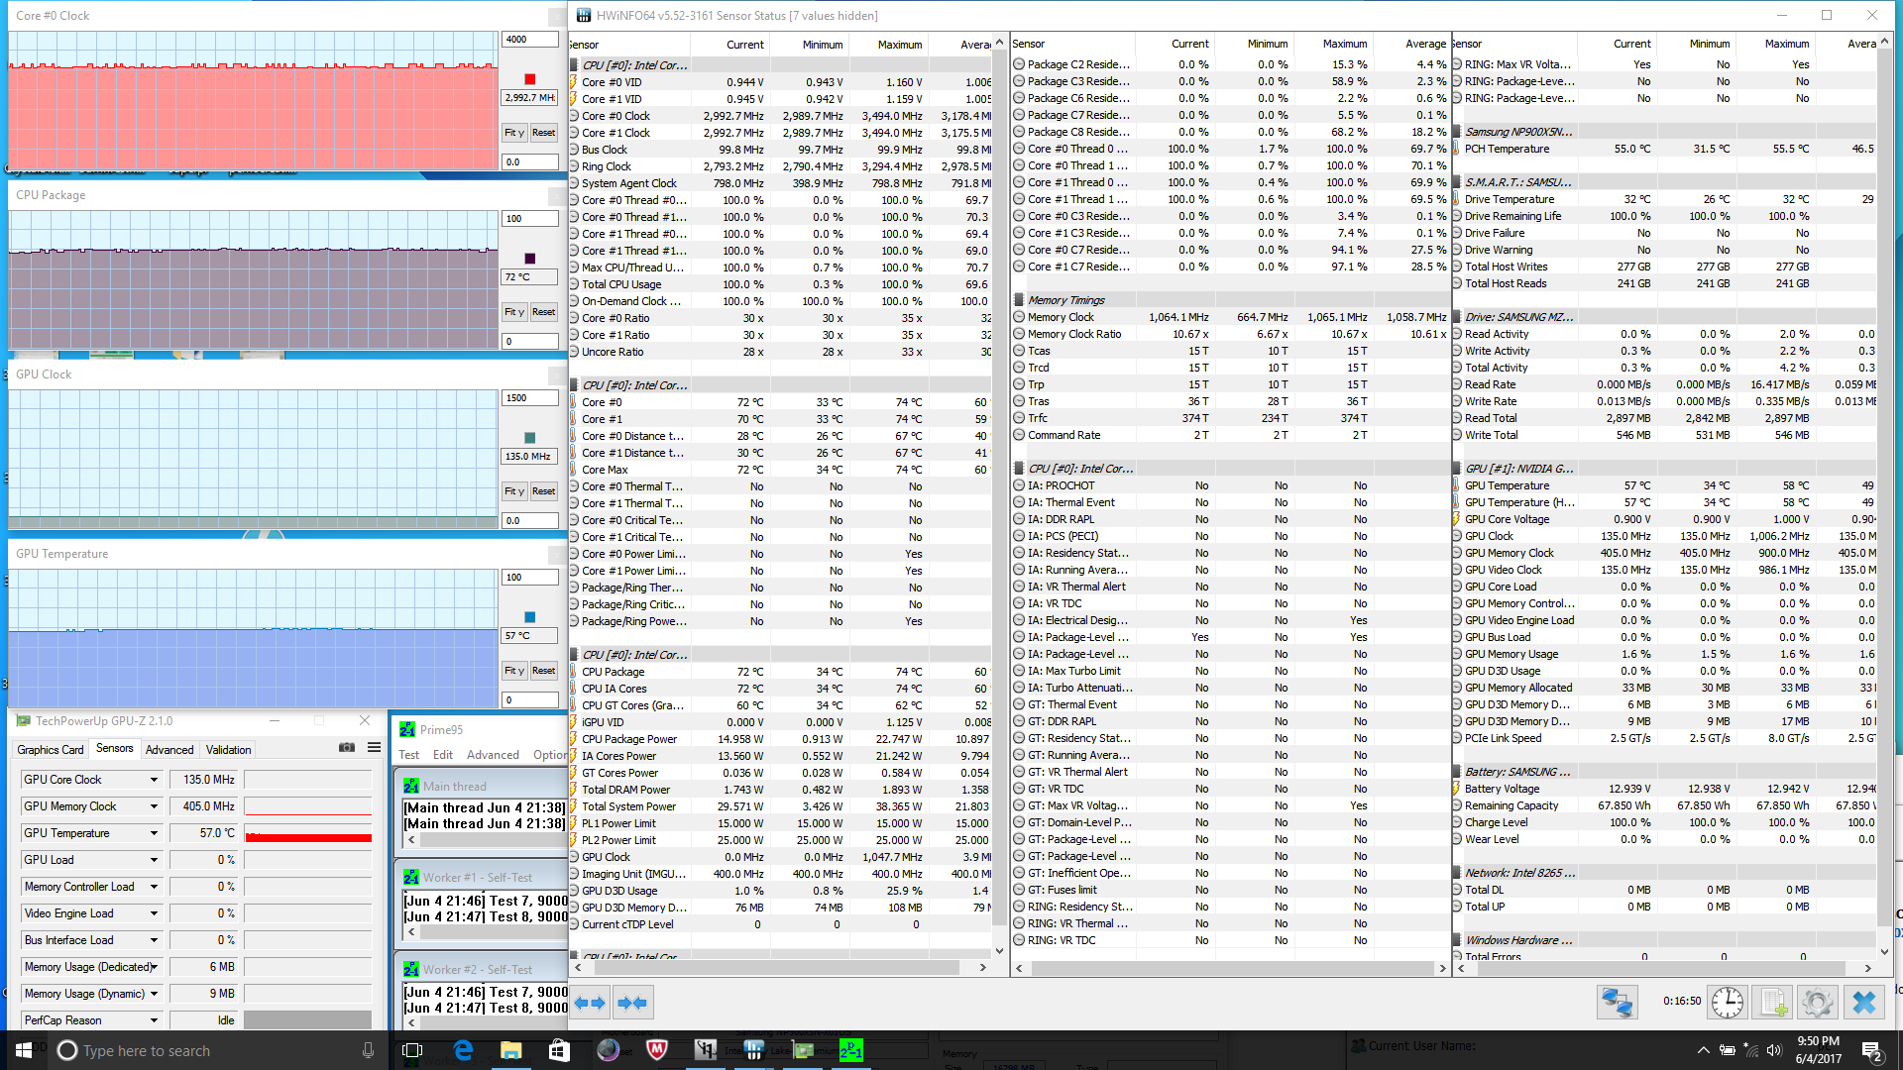Close sensors with the blue X icon
The image size is (1903, 1070).
[1863, 1003]
